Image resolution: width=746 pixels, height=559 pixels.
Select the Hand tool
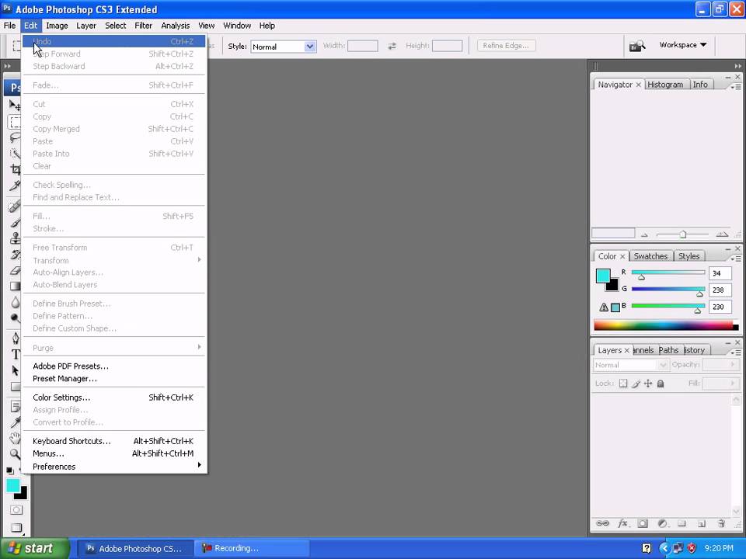(x=15, y=438)
